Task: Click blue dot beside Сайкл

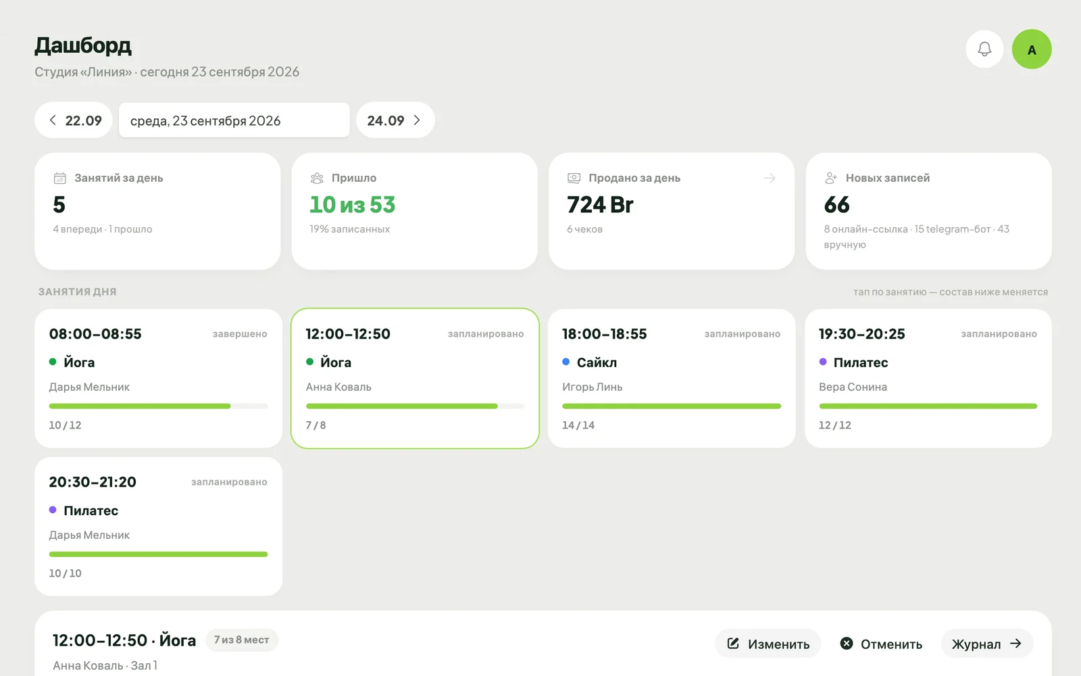Action: pyautogui.click(x=566, y=362)
